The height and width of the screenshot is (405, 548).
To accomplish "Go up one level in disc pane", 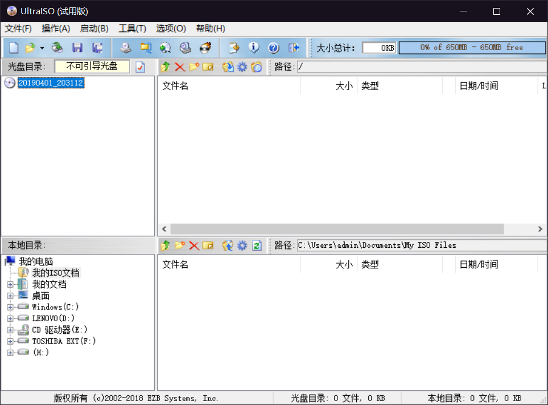I will click(x=165, y=67).
